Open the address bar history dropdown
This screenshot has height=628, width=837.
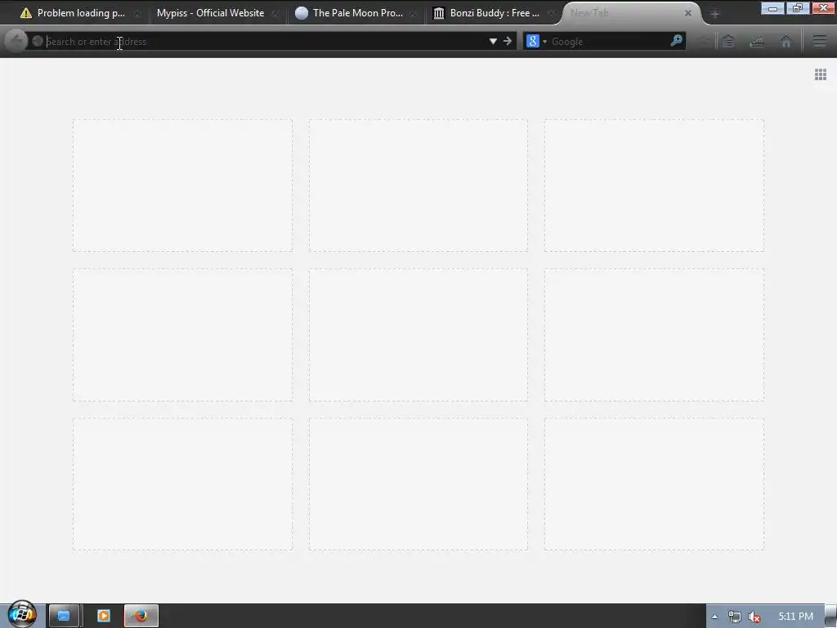pyautogui.click(x=493, y=41)
